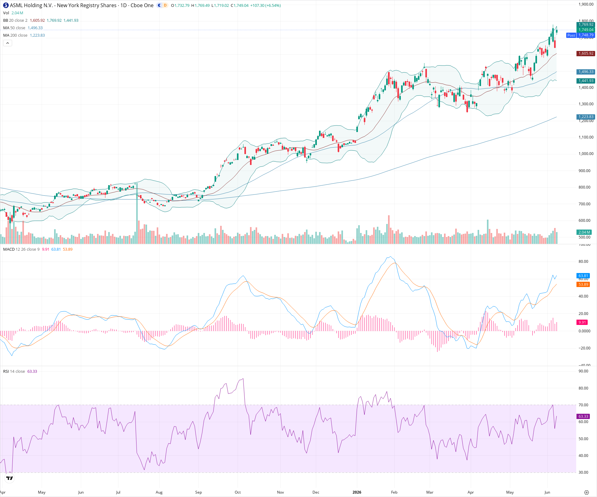Viewport: 597px width, 497px height.
Task: Click the 1,496.33 MA 50 price tag
Action: point(586,72)
